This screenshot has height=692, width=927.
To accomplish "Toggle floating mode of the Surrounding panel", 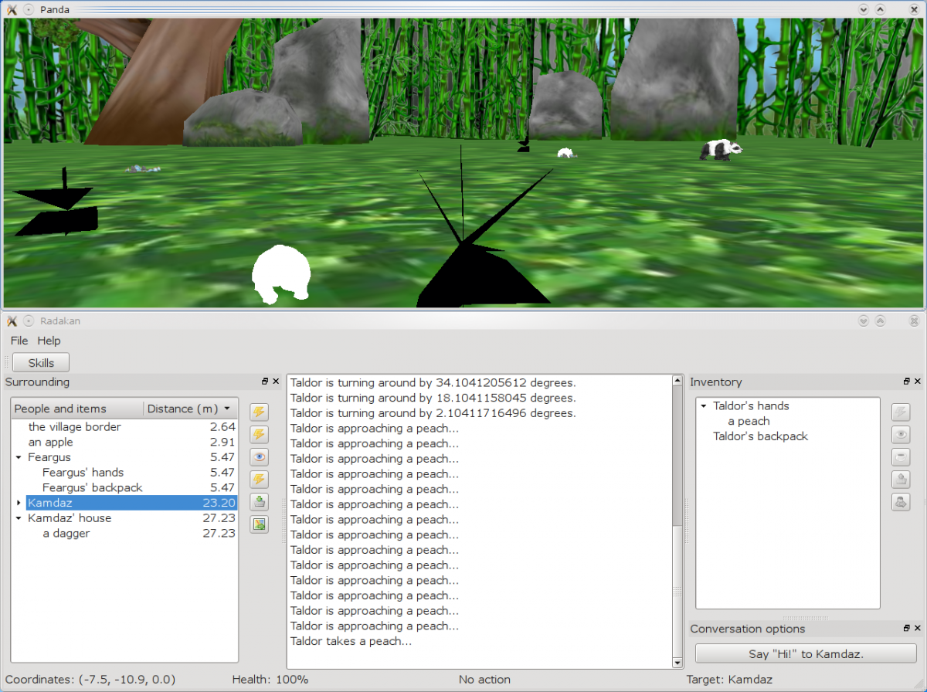I will click(265, 382).
